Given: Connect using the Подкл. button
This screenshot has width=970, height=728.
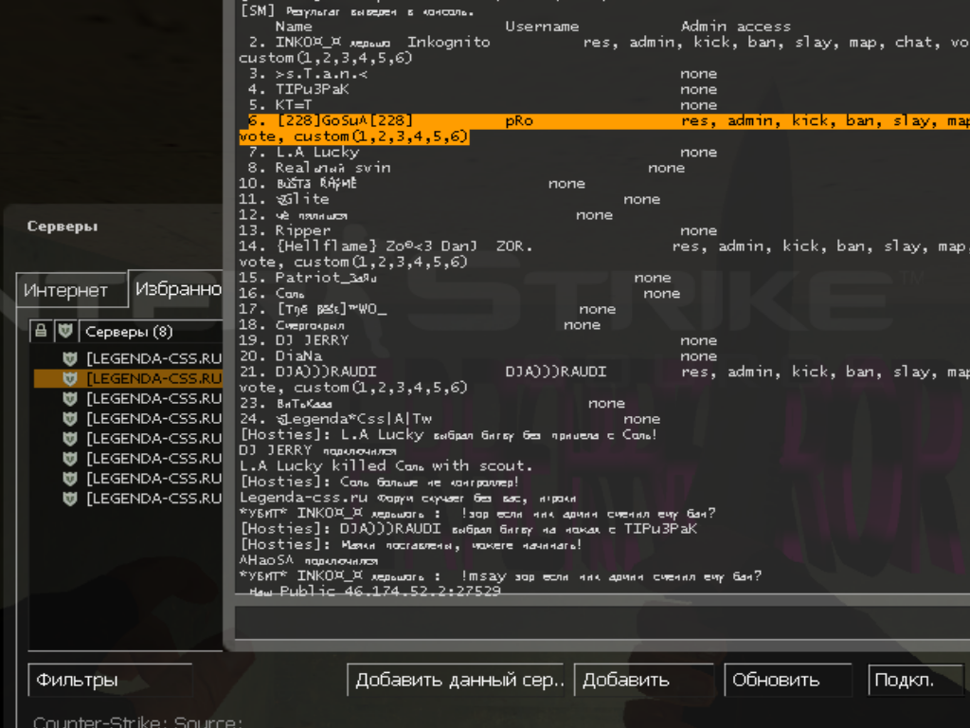Looking at the screenshot, I should pyautogui.click(x=916, y=681).
